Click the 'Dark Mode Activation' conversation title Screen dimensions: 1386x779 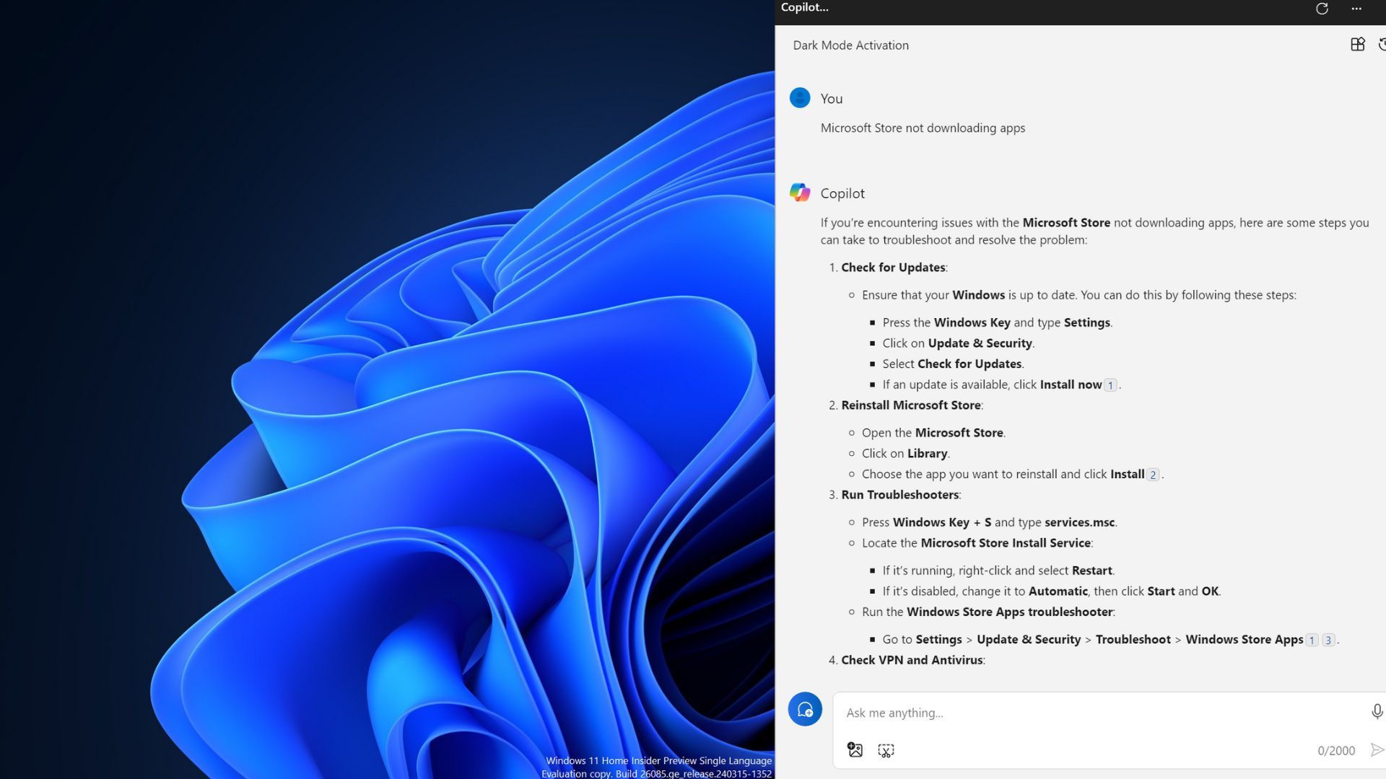[x=850, y=45]
